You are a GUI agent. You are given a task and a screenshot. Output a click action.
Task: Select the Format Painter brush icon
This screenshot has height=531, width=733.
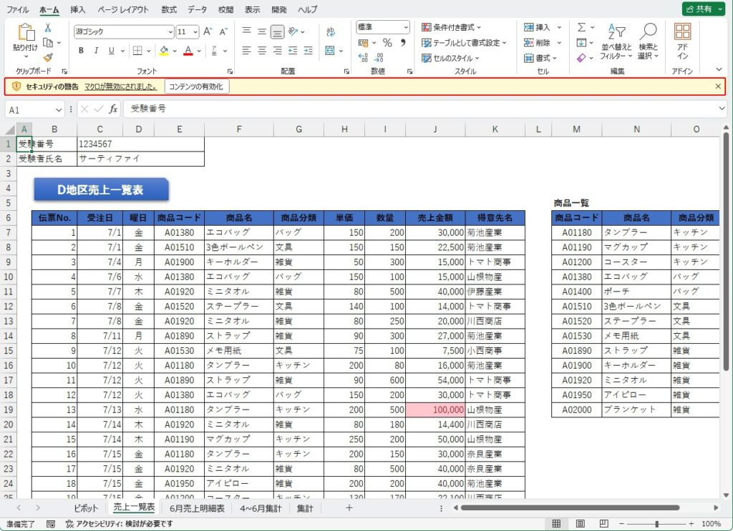click(x=48, y=57)
